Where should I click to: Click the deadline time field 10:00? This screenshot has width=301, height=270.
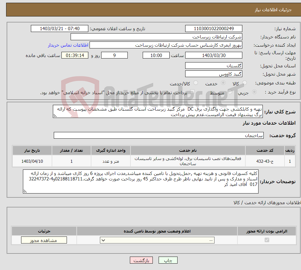point(156,55)
